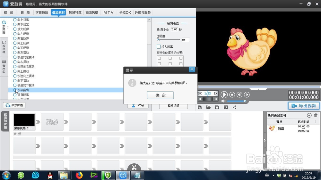The image size is (321, 180).
Task: Mute the preview volume speaker icon
Action: click(x=223, y=101)
